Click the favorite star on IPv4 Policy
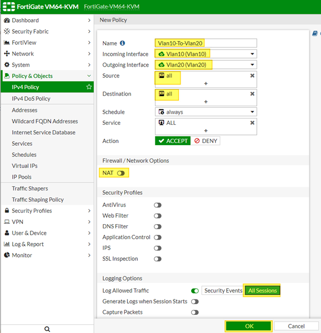The image size is (321, 333). pos(89,87)
